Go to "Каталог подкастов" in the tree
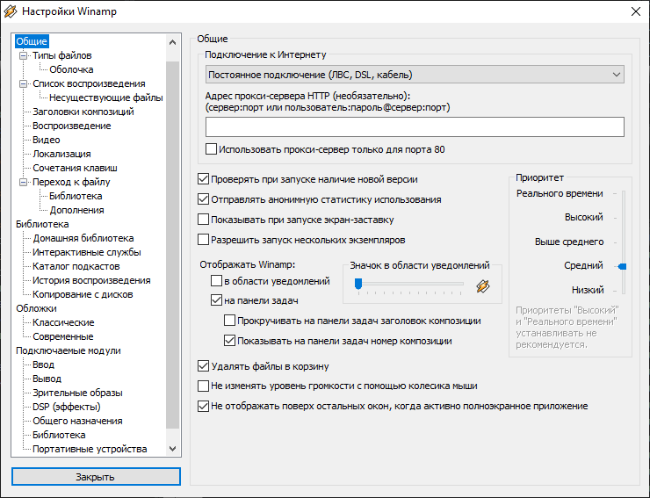Image resolution: width=650 pixels, height=498 pixels. (x=76, y=266)
